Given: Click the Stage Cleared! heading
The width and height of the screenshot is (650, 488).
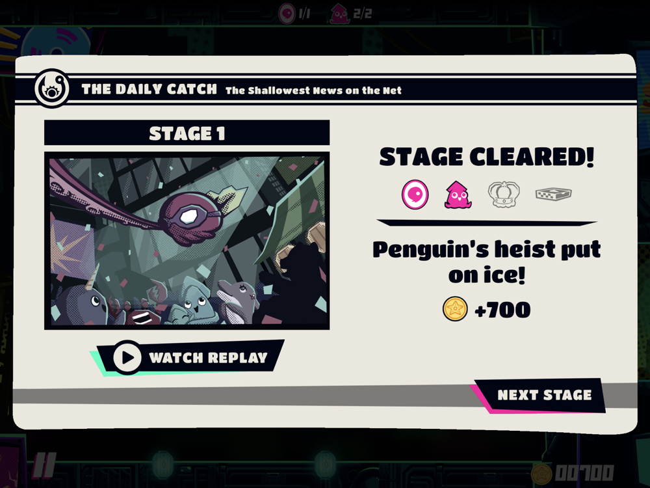Looking at the screenshot, I should 487,156.
